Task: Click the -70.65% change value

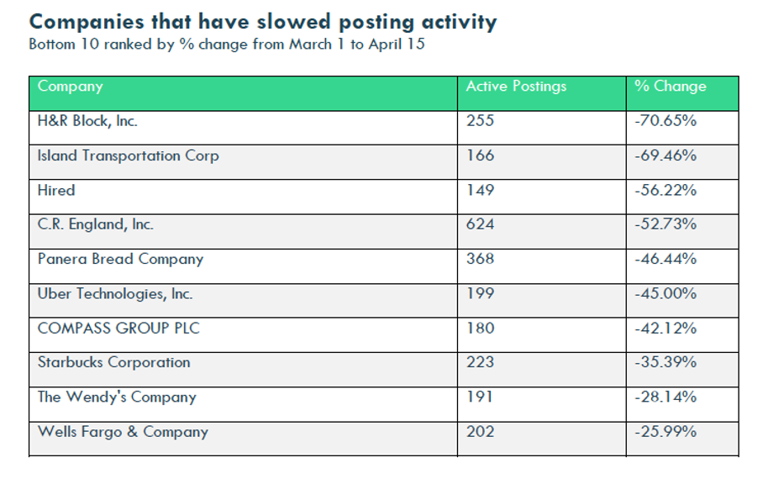Action: tap(666, 121)
